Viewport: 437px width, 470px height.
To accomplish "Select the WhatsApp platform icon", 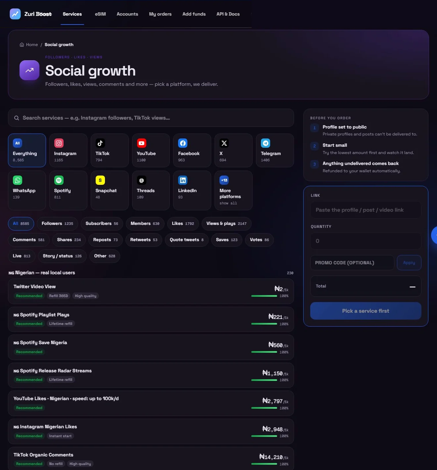I will (18, 180).
